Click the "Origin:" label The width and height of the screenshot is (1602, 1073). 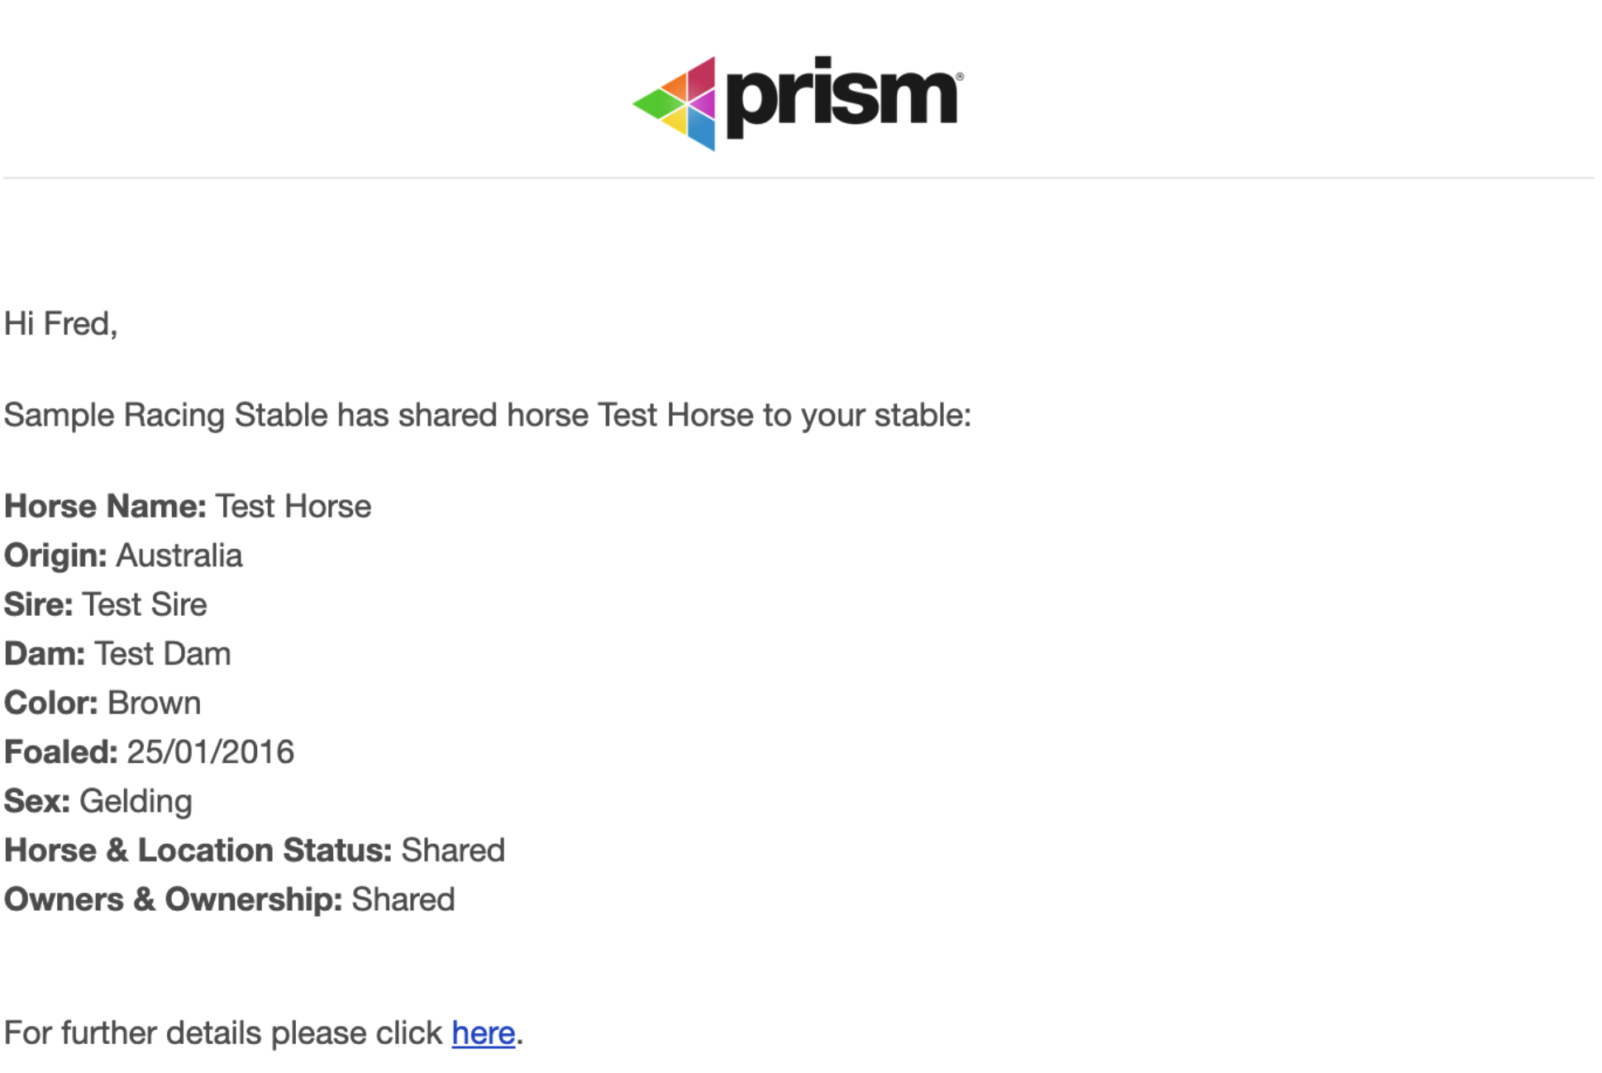[55, 556]
